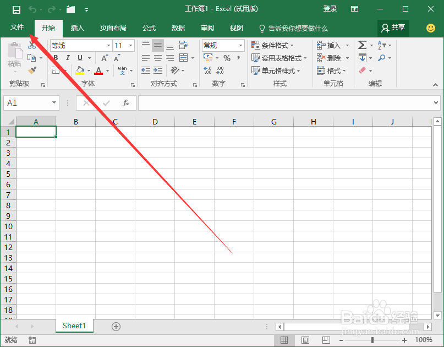444x347 pixels.
Task: Click the Save icon in quick access toolbar
Action: click(x=16, y=9)
